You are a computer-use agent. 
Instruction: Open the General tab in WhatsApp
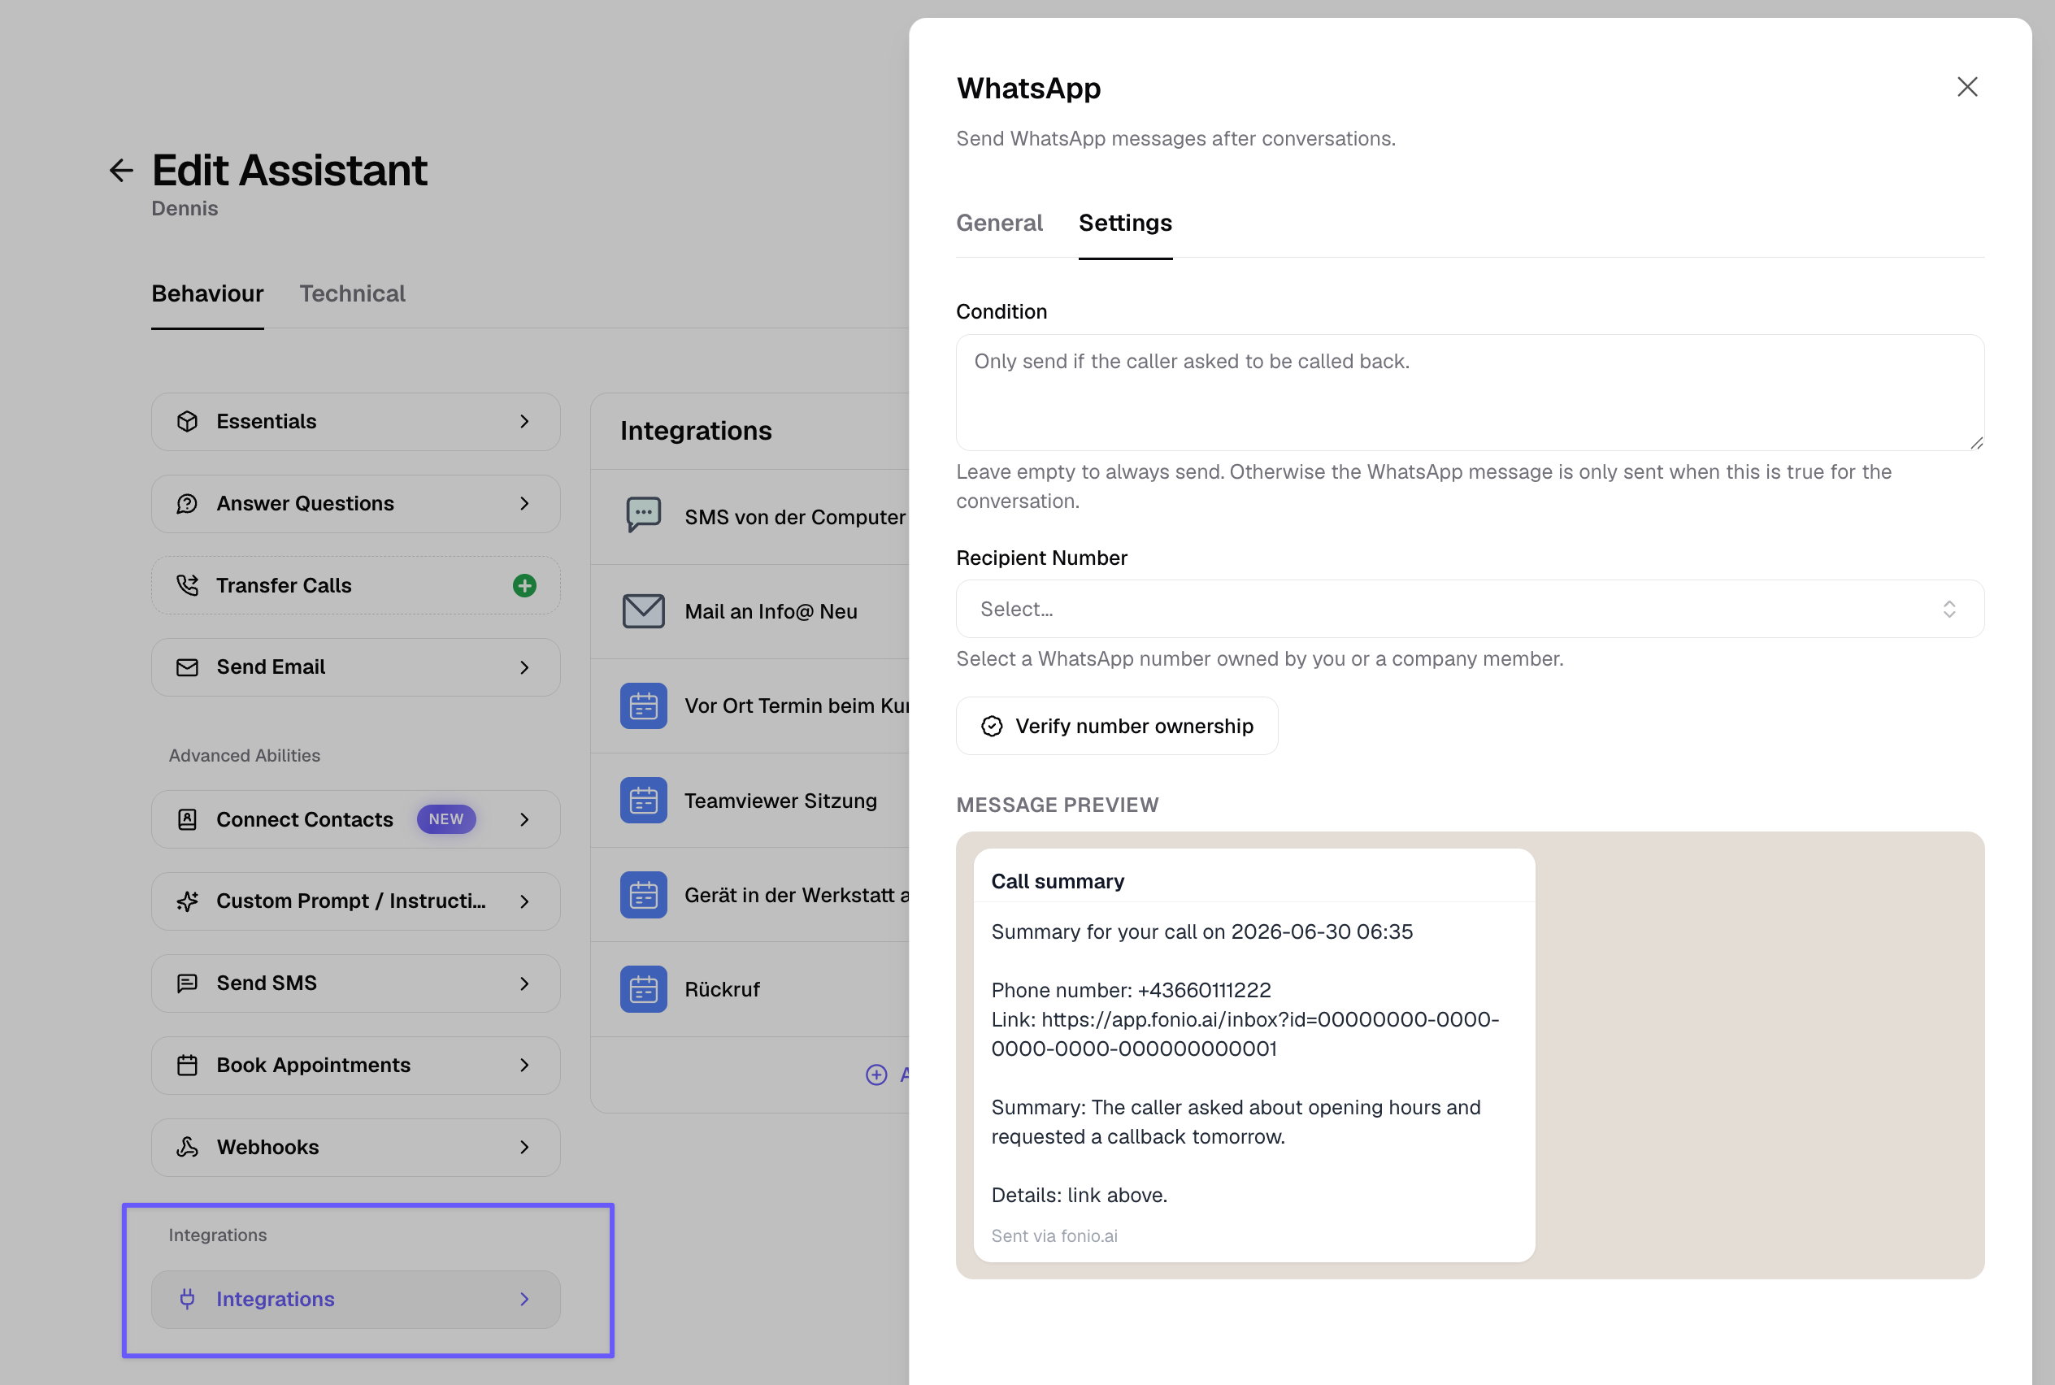click(999, 223)
